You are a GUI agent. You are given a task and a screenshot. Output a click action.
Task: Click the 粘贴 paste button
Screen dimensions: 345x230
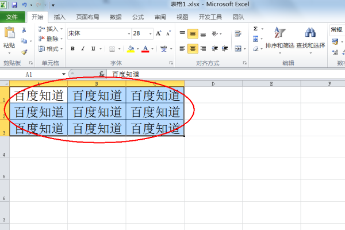click(x=9, y=40)
